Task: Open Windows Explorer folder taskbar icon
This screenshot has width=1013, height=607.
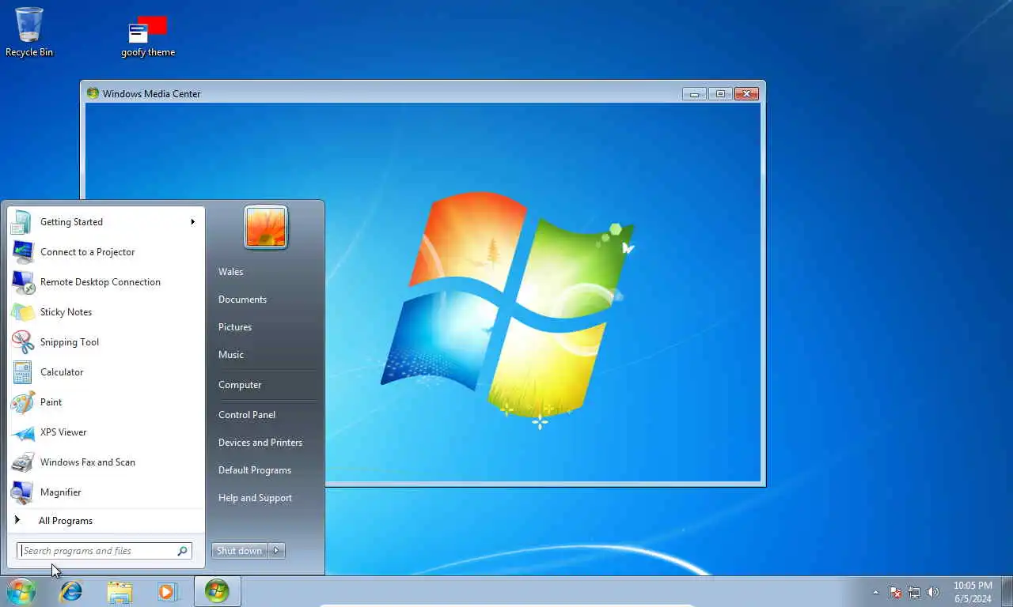Action: (120, 591)
